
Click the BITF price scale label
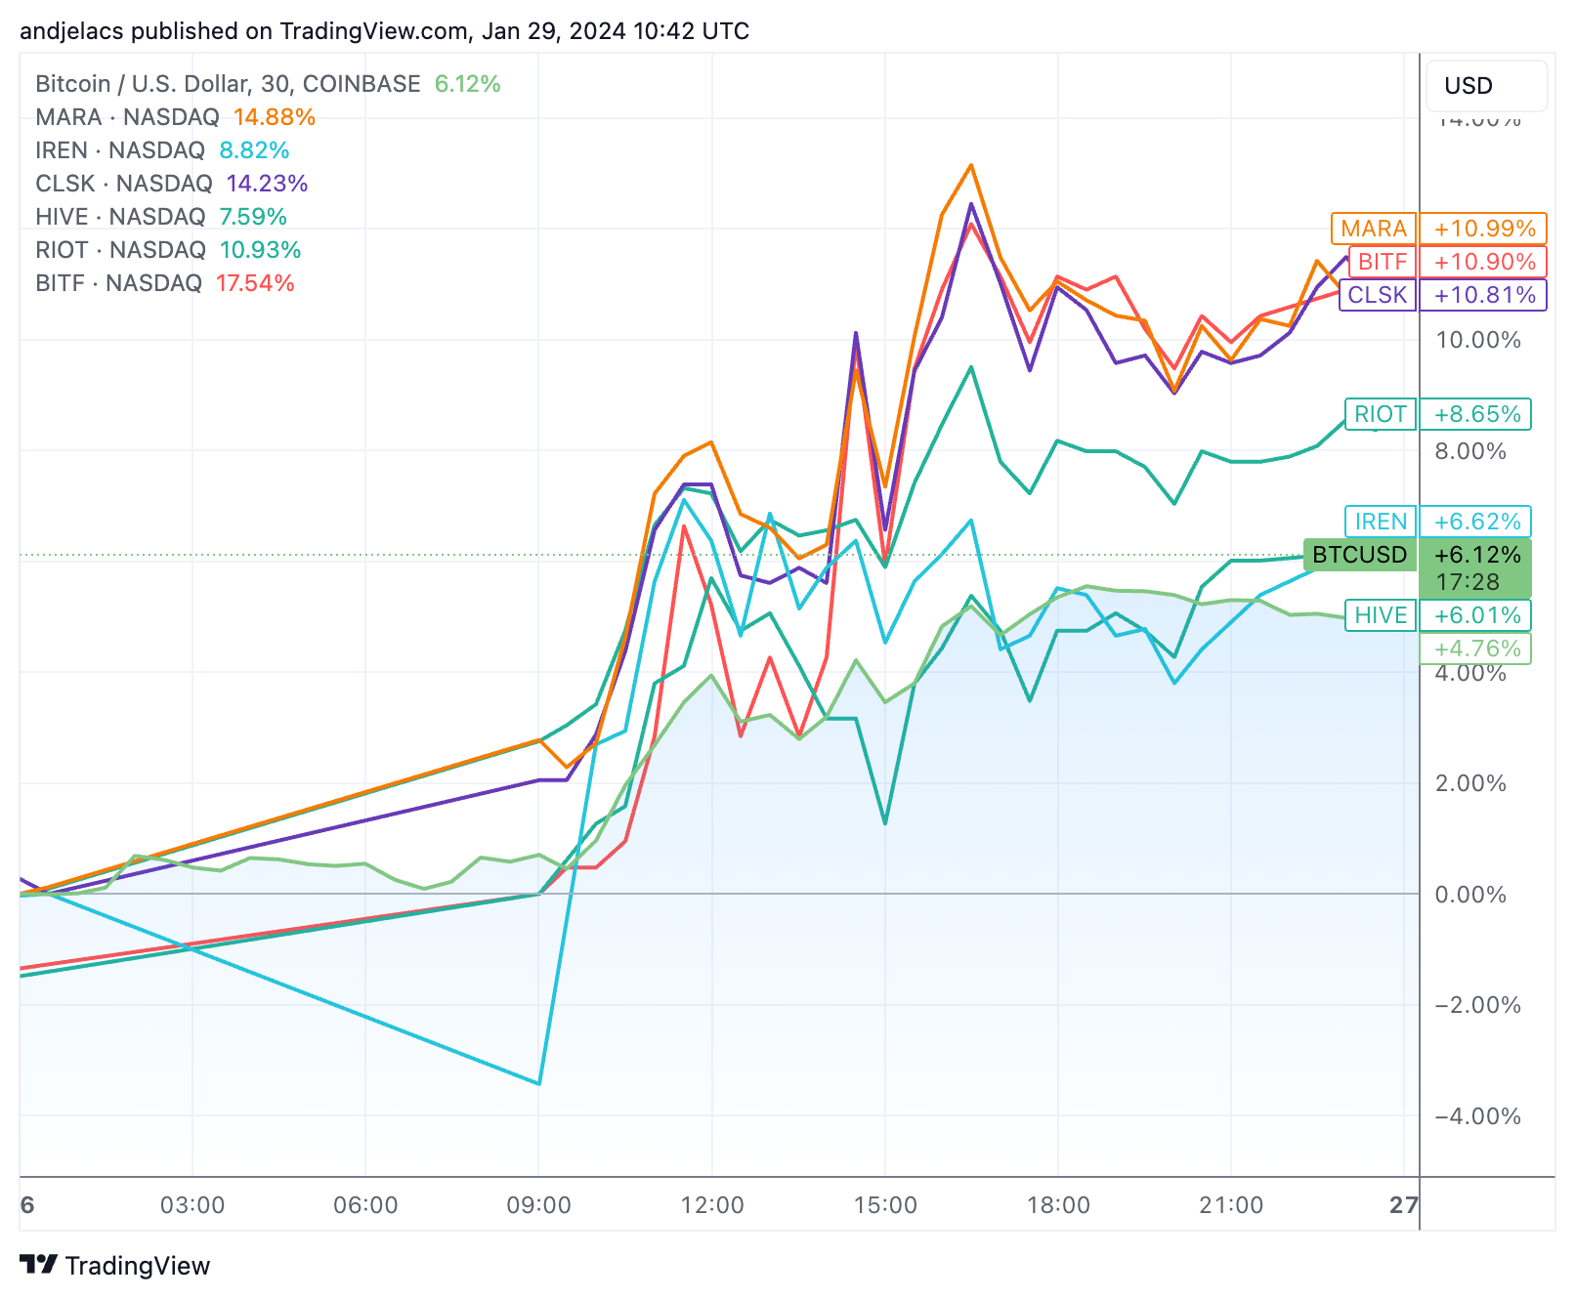pyautogui.click(x=1383, y=262)
